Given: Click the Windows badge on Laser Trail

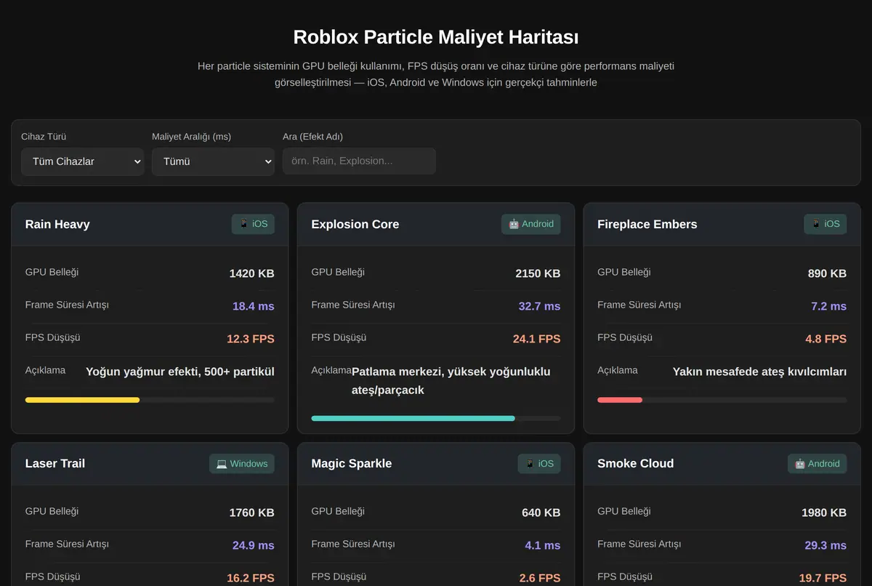Looking at the screenshot, I should (242, 464).
